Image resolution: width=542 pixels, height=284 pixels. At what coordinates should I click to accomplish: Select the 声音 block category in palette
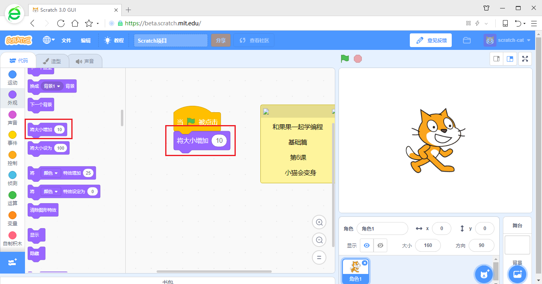pyautogui.click(x=12, y=118)
